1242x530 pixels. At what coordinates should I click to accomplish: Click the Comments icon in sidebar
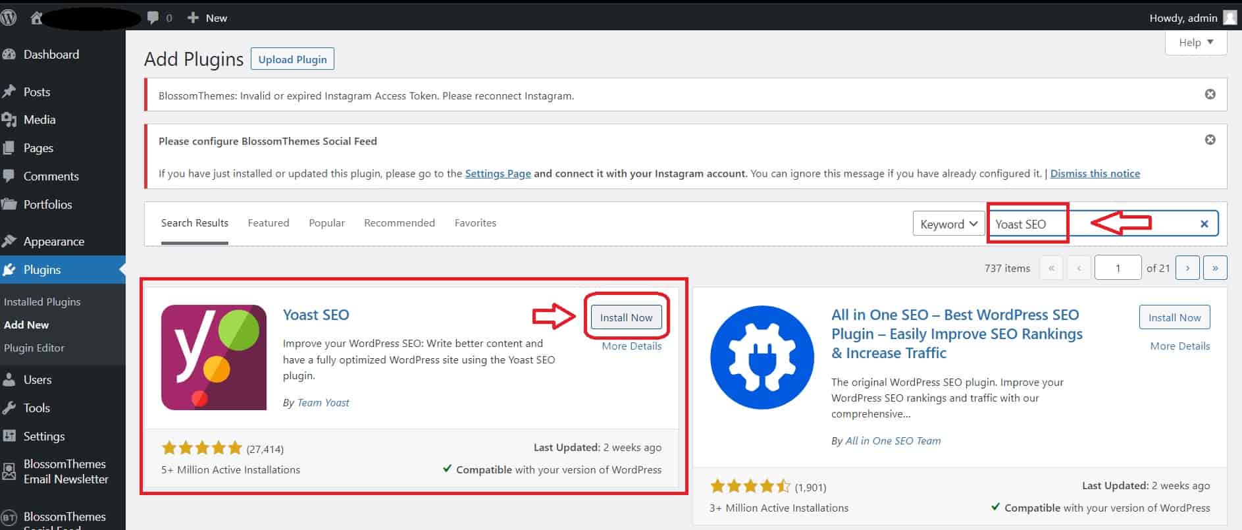pos(9,176)
